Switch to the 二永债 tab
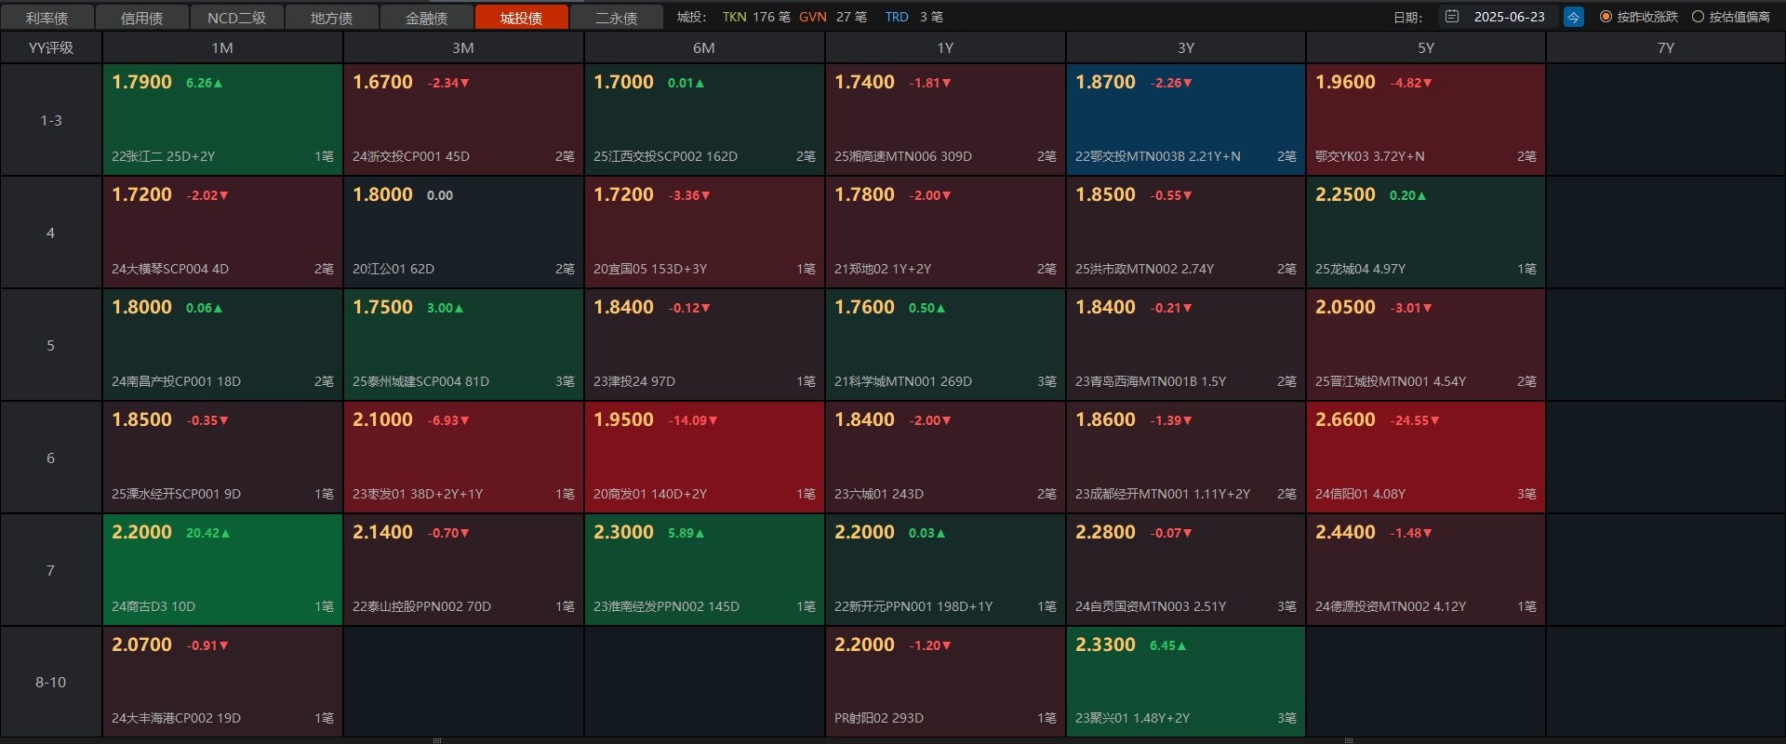1786x744 pixels. pyautogui.click(x=617, y=18)
